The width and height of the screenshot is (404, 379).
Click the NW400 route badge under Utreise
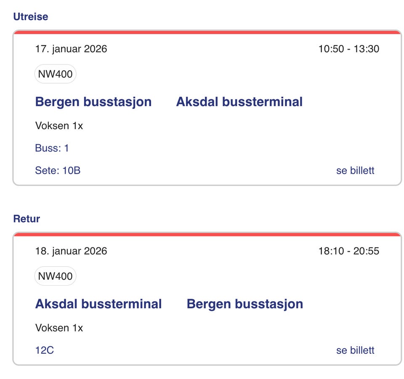(55, 74)
